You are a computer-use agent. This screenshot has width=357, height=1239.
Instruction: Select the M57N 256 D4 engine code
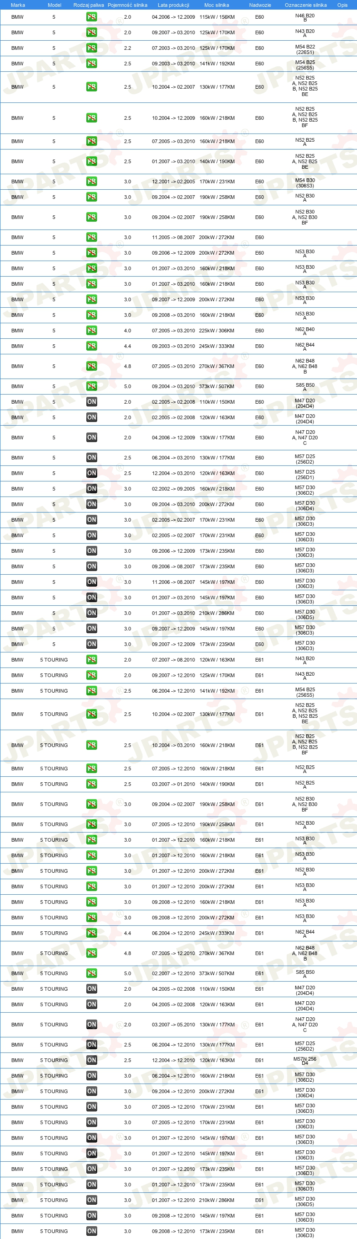point(304,1061)
